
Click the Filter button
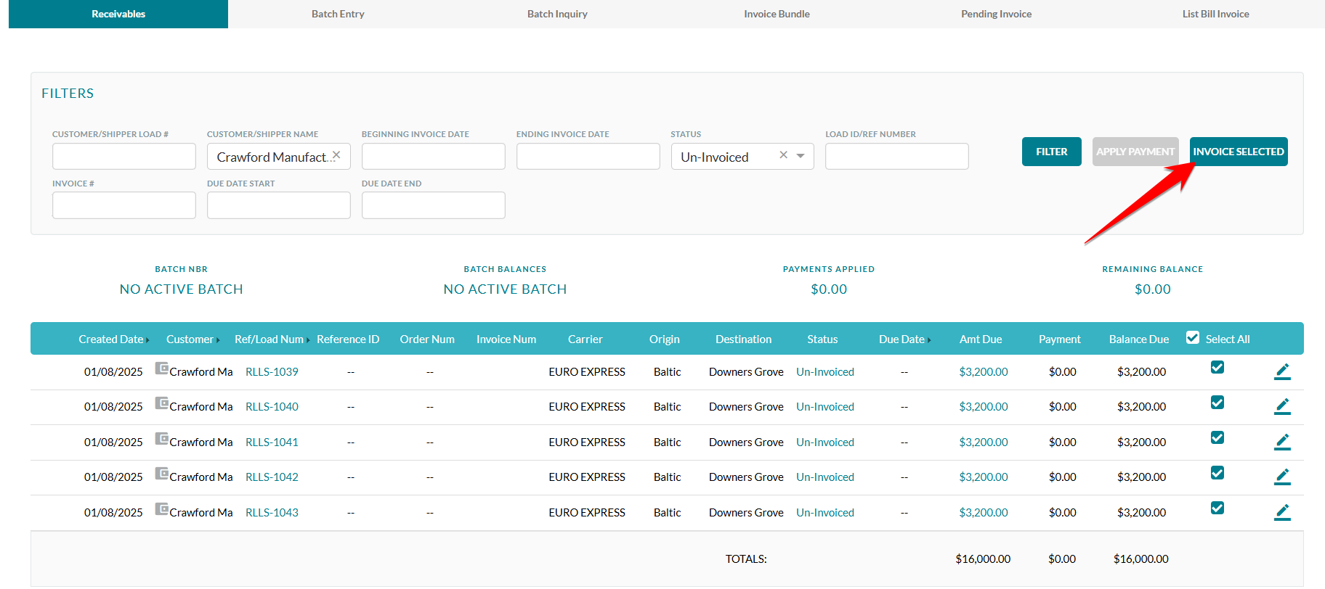coord(1051,152)
